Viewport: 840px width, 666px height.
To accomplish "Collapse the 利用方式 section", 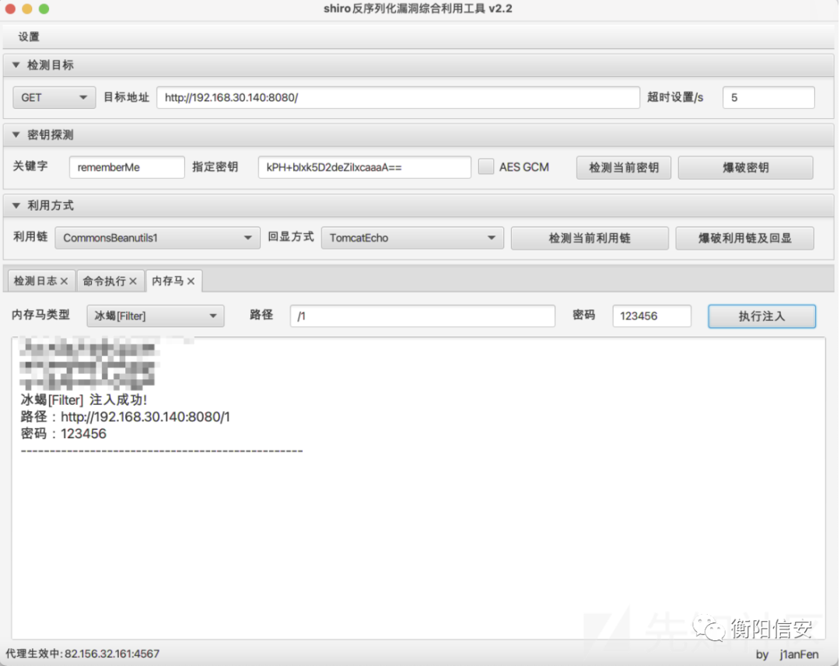I will [x=16, y=206].
